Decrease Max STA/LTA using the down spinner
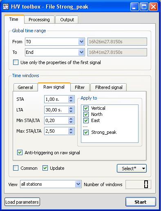Image resolution: width=161 pixels, height=211 pixels. (71, 133)
